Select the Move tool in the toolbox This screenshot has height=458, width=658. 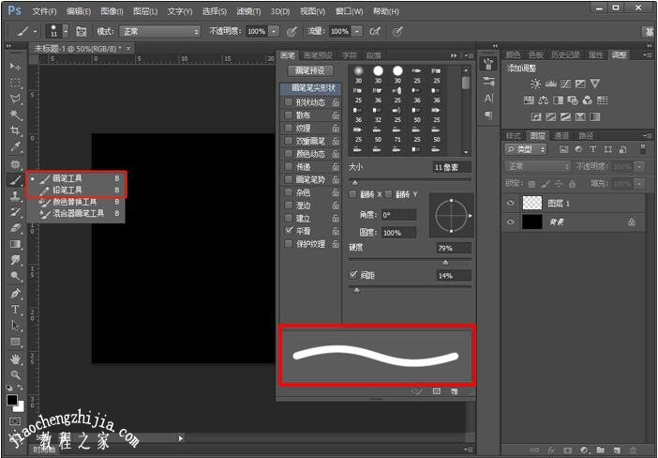15,68
